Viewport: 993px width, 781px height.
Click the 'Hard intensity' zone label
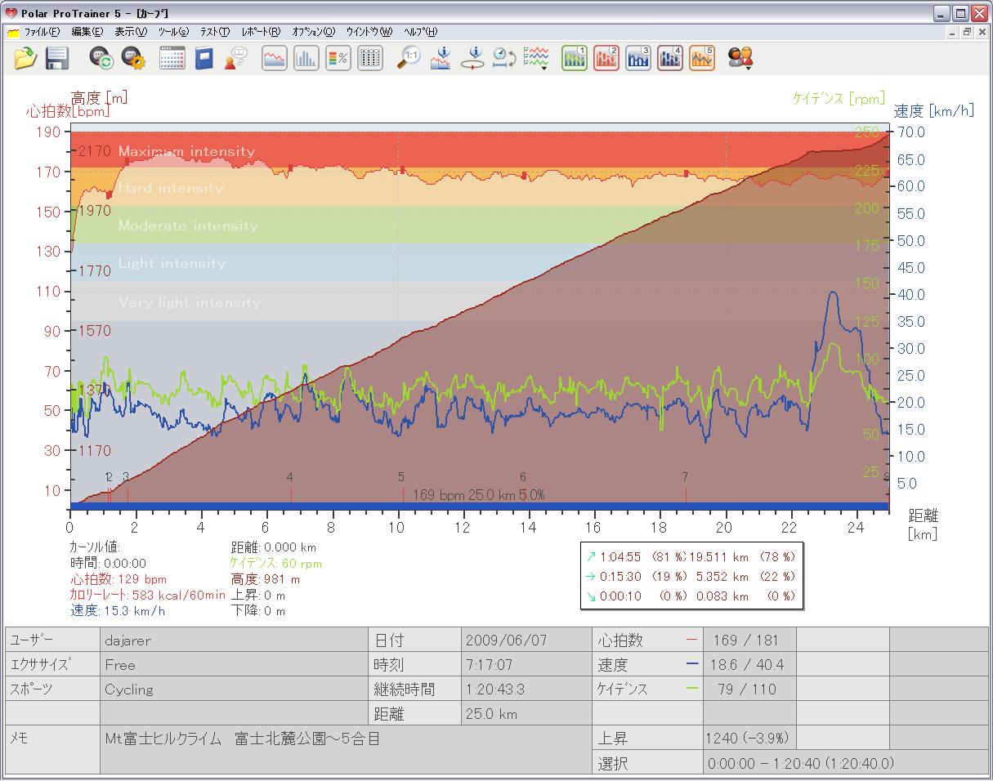[171, 188]
